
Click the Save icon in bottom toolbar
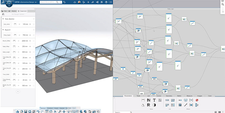click(x=26, y=111)
